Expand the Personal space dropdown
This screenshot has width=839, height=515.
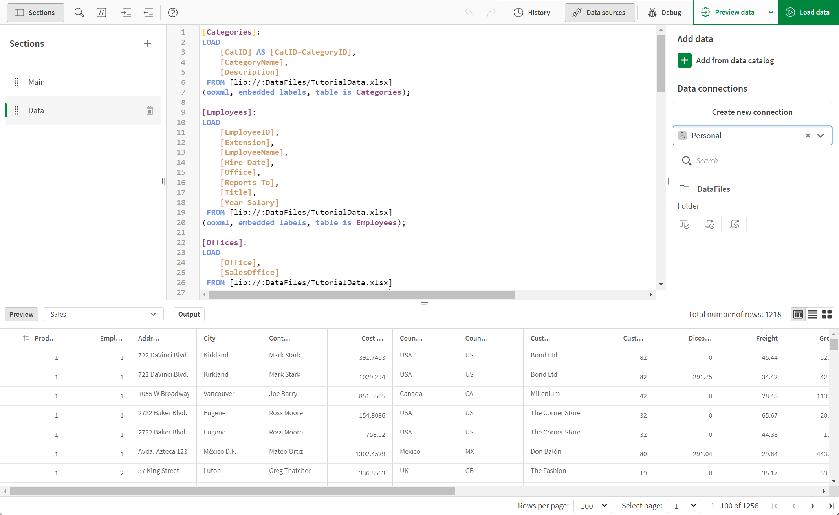pyautogui.click(x=821, y=136)
